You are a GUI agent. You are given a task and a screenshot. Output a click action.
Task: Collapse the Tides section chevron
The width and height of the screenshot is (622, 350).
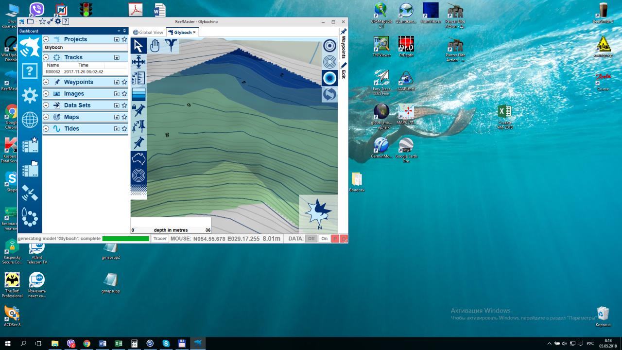[x=46, y=129]
